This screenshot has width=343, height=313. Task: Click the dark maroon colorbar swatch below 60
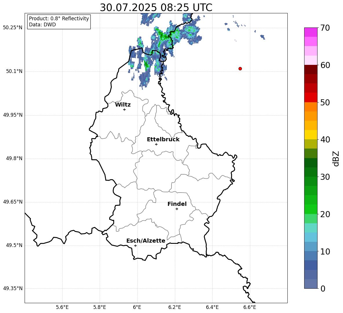point(311,69)
